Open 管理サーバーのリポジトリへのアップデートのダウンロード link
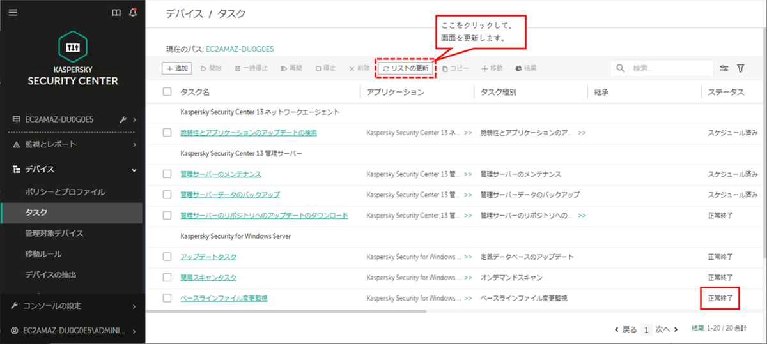The image size is (767, 344). point(264,216)
